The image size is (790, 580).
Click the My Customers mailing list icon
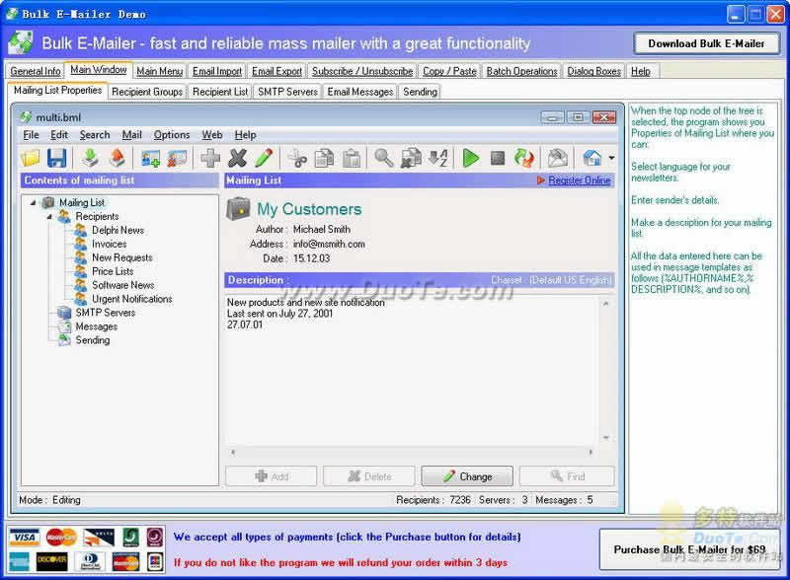238,209
